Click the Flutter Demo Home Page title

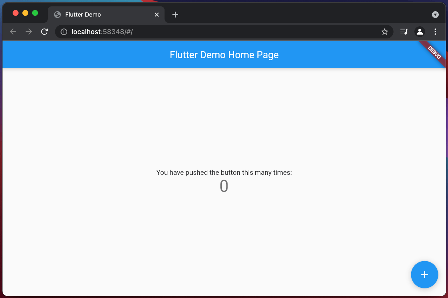point(224,55)
